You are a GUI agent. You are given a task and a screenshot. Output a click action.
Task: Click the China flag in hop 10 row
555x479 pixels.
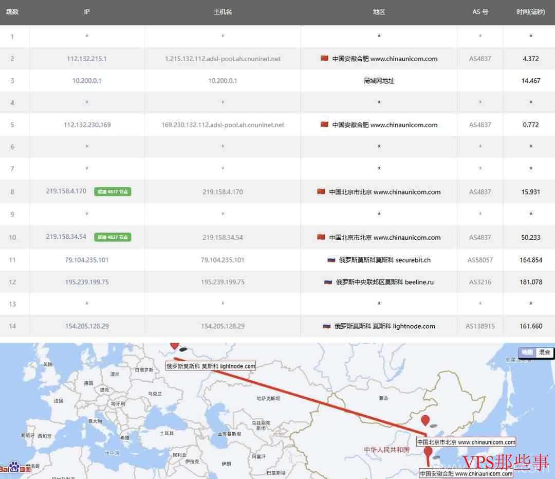(x=321, y=237)
